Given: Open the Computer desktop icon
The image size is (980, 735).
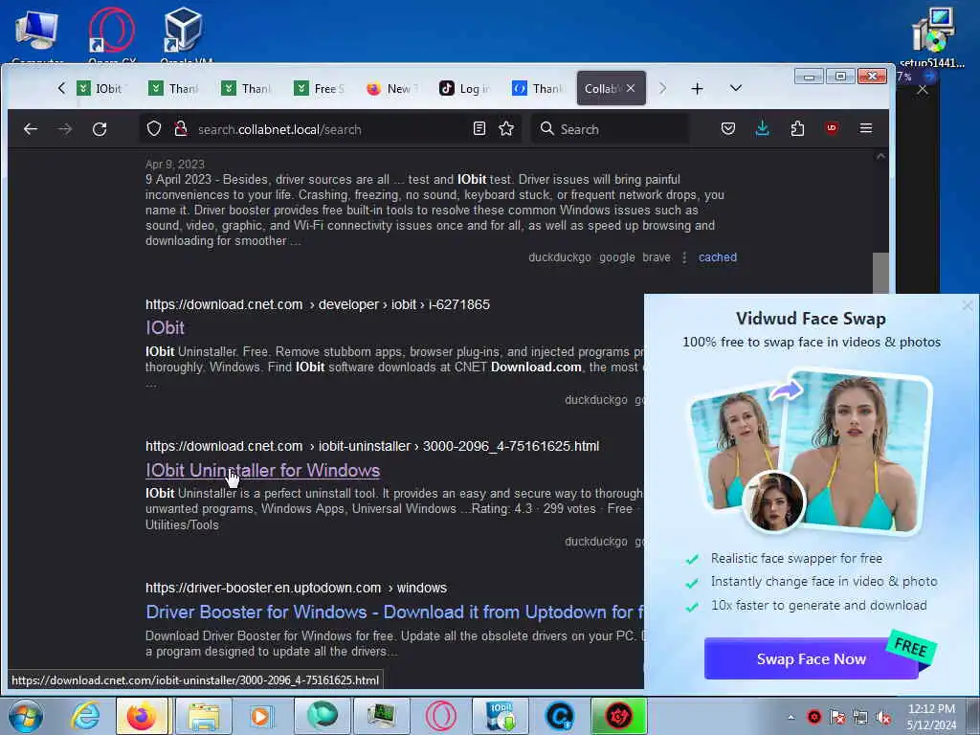Looking at the screenshot, I should click(x=37, y=35).
